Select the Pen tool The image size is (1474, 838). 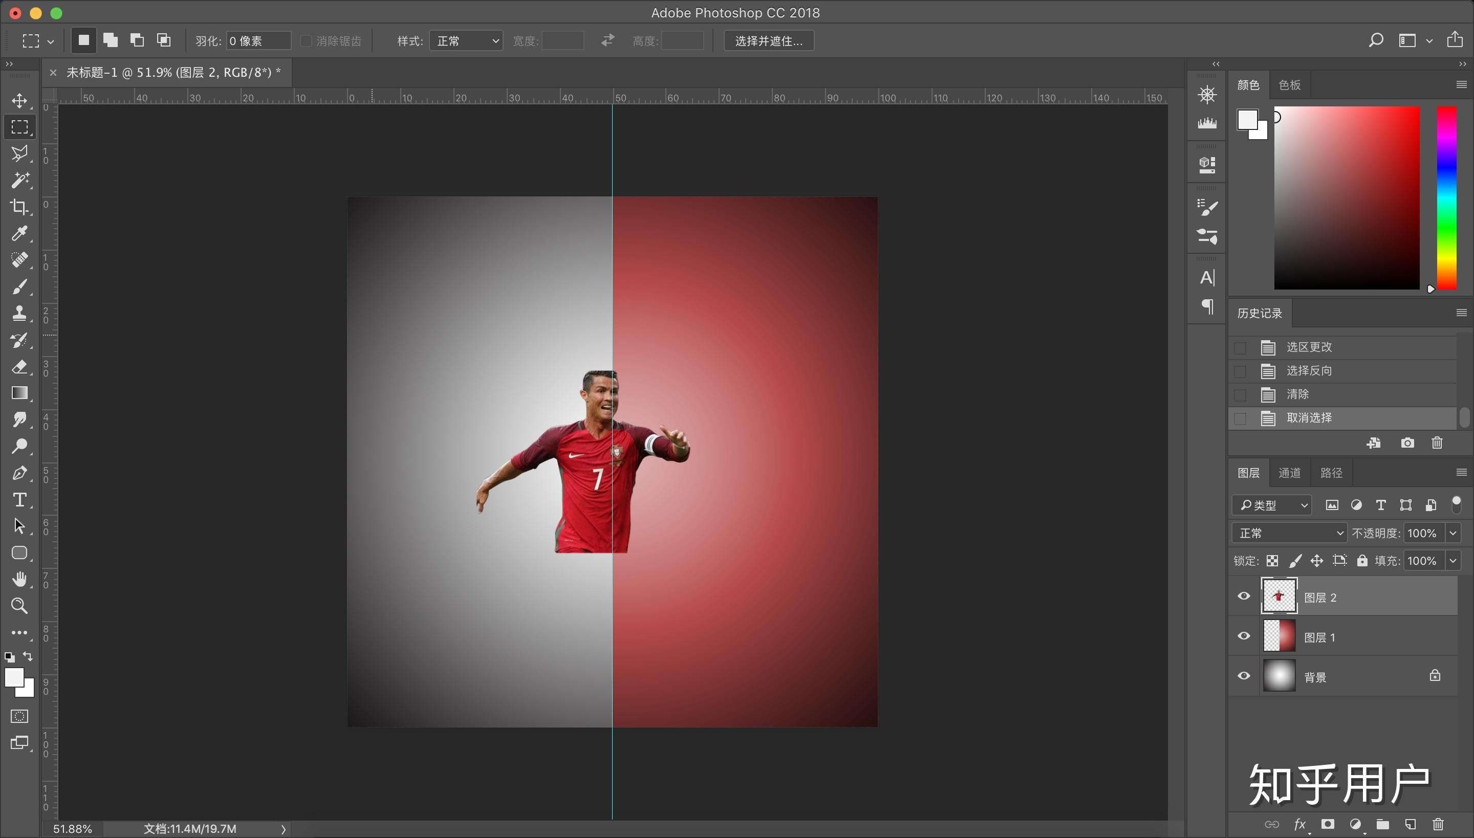19,473
